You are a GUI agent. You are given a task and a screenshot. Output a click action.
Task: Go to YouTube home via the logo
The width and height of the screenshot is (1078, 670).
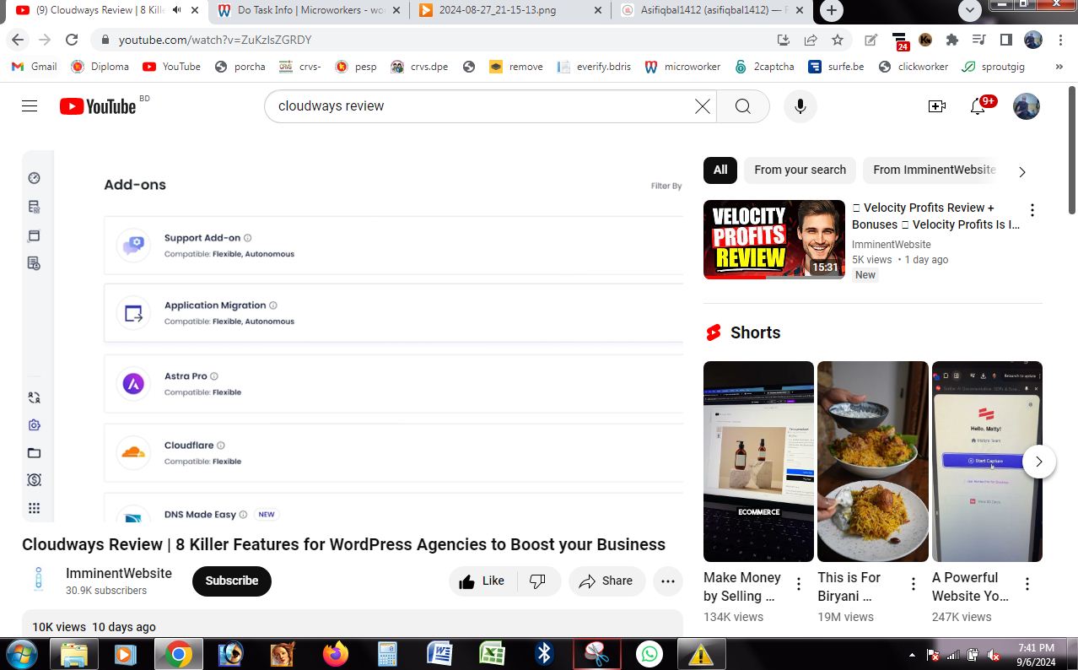click(x=98, y=106)
